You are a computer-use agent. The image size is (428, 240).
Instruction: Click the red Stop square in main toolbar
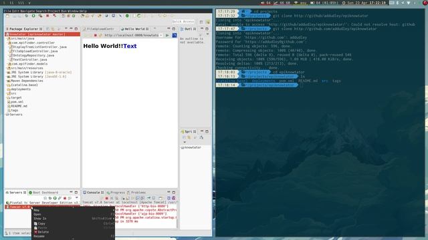pyautogui.click(x=47, y=16)
